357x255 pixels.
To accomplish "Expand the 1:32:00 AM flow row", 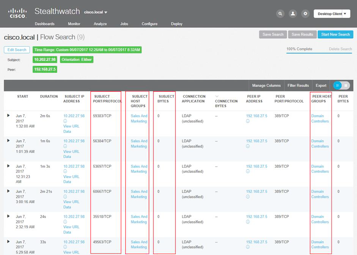I will [x=8, y=115].
